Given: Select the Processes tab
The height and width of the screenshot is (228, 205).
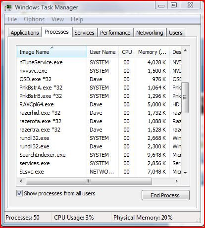Looking at the screenshot, I should [x=56, y=32].
